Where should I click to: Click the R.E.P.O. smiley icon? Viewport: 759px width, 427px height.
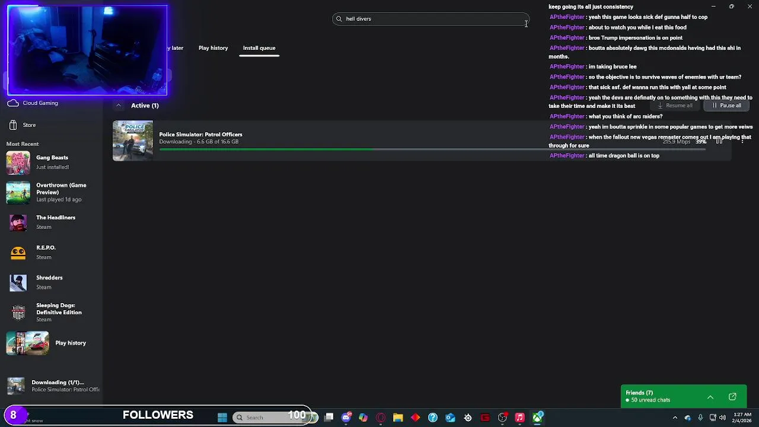[x=18, y=253]
